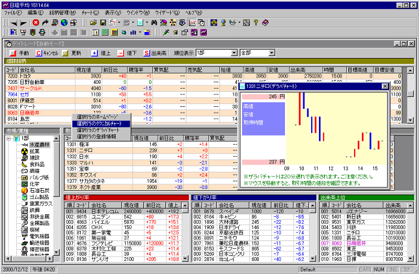Click the forward arrow toolbar icon
Viewport: 419px width, 274px height.
click(24, 23)
